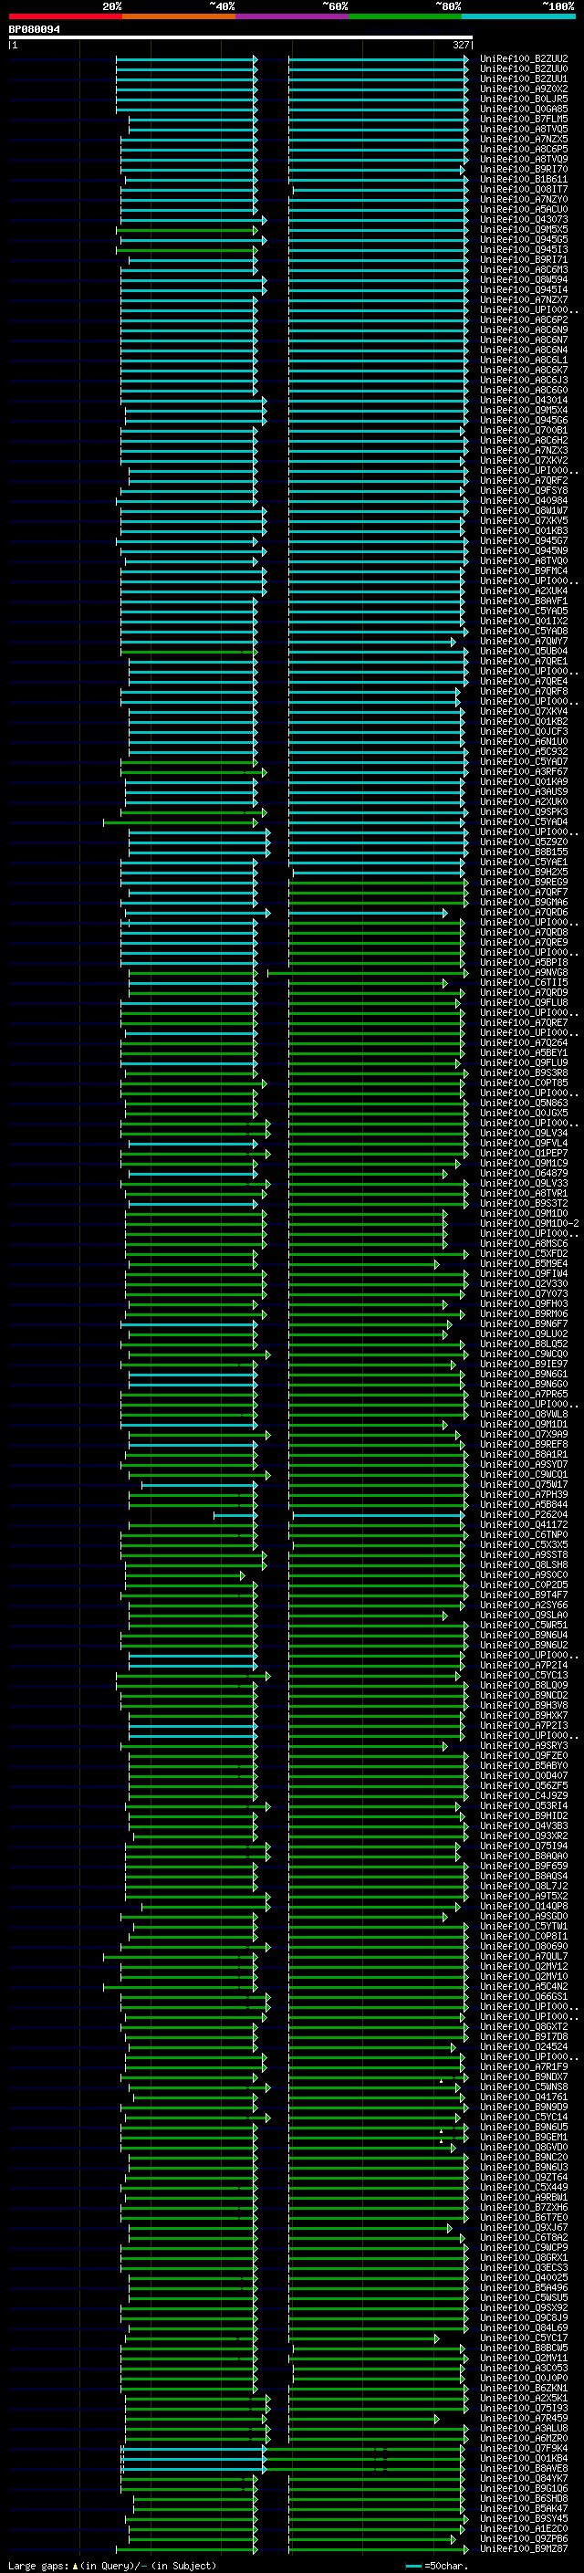The width and height of the screenshot is (584, 2573).
Task: Select label UniRef100_Q3ECS3
Action: coord(524,2267)
